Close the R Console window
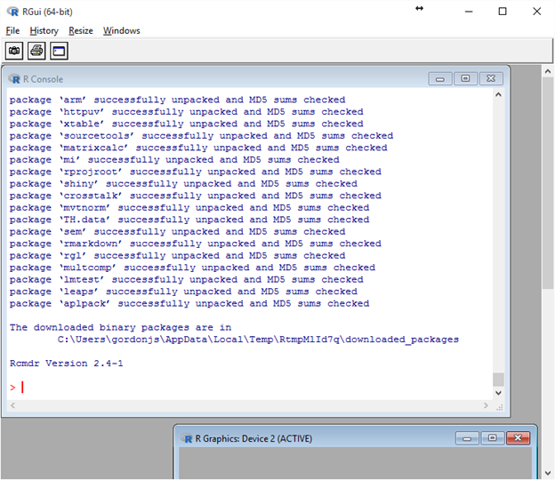This screenshot has width=555, height=480. pos(490,79)
